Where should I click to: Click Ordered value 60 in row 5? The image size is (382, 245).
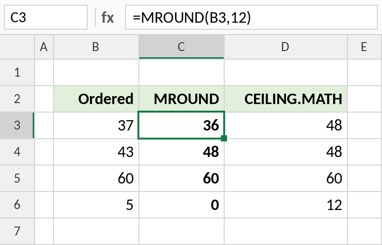pos(96,178)
